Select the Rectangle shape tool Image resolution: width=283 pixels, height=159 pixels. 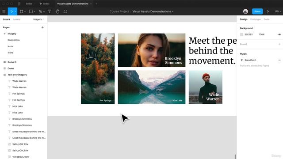tap(31, 11)
